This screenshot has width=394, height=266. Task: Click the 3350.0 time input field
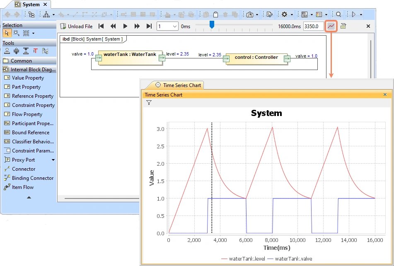pyautogui.click(x=313, y=26)
